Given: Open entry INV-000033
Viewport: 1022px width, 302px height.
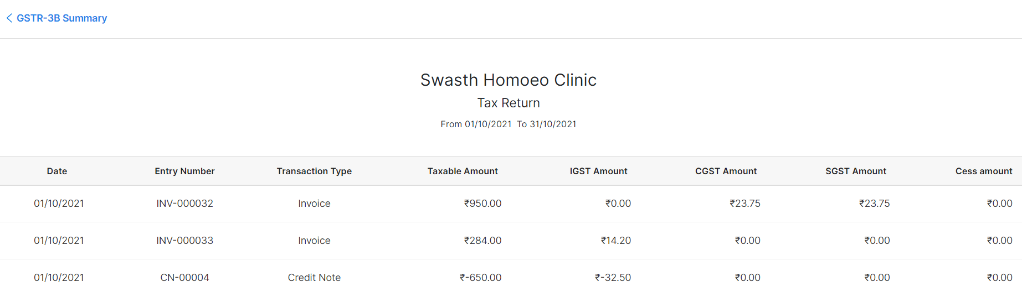Looking at the screenshot, I should [x=184, y=241].
